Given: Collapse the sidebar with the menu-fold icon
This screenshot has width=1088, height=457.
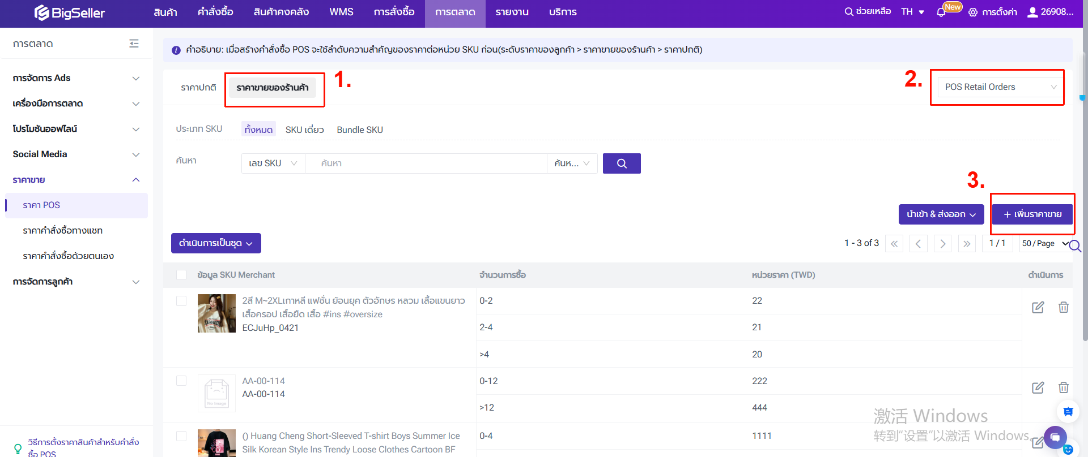Looking at the screenshot, I should click(134, 44).
